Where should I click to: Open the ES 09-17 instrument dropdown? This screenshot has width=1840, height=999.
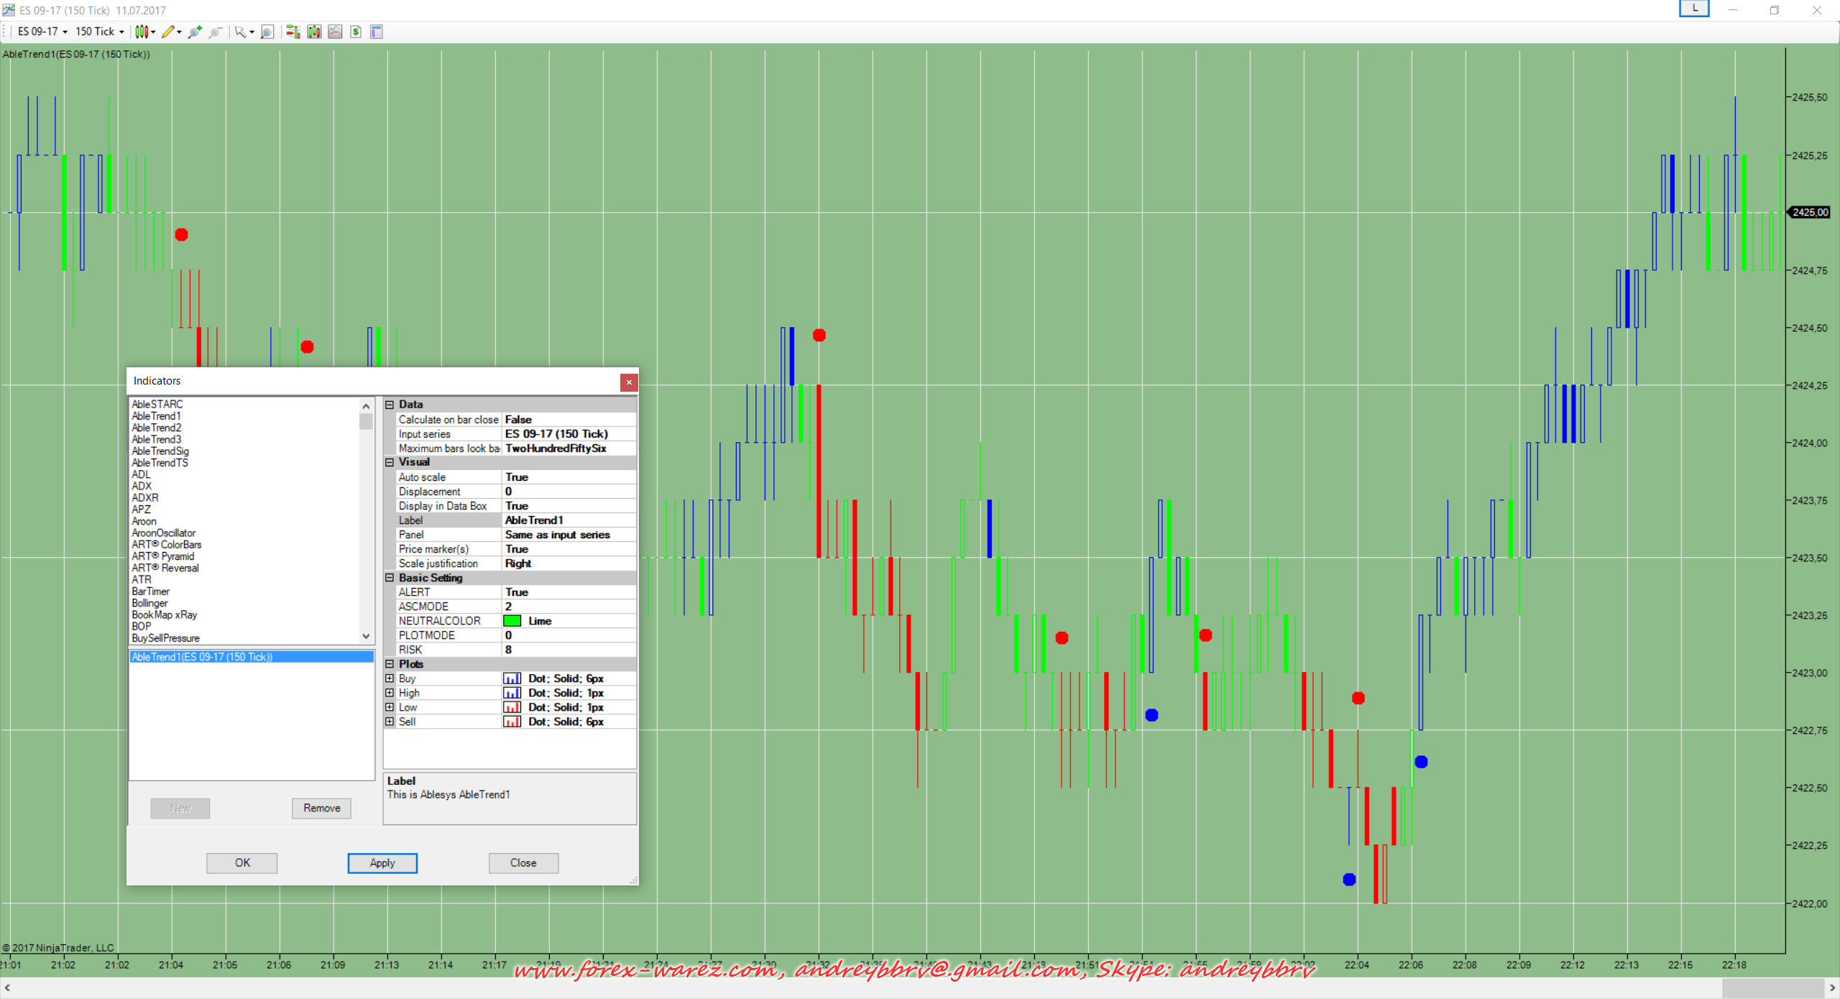pos(42,32)
